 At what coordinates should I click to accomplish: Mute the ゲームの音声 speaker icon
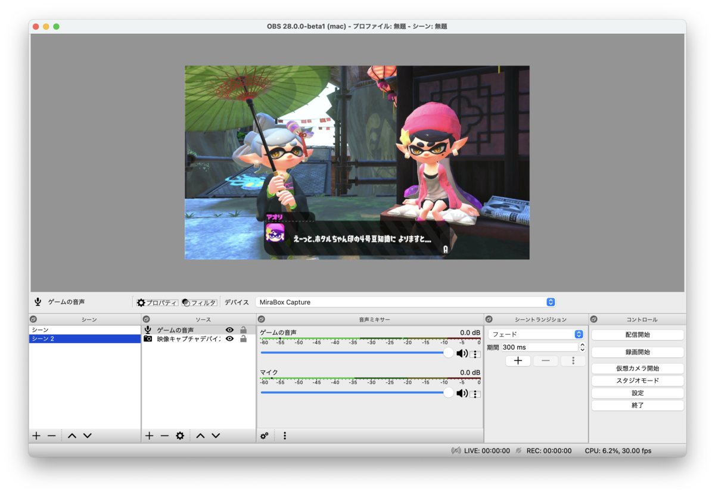pos(462,353)
